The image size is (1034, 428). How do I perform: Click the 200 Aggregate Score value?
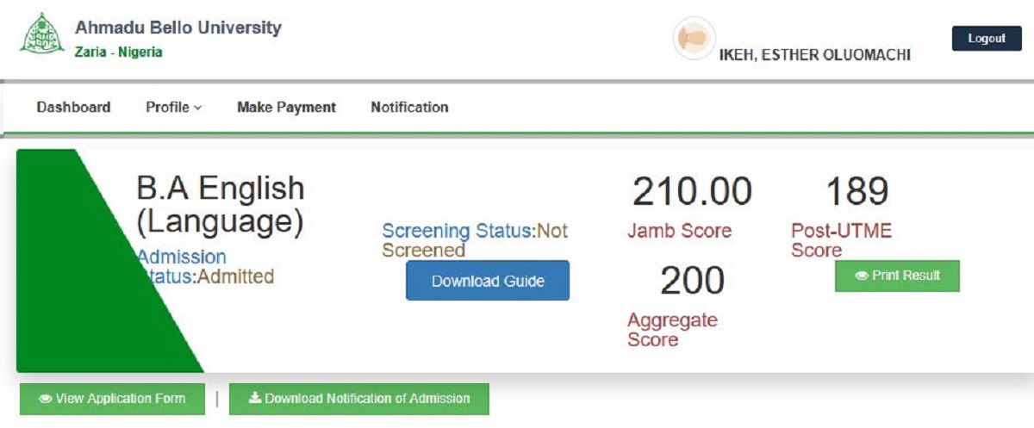692,280
